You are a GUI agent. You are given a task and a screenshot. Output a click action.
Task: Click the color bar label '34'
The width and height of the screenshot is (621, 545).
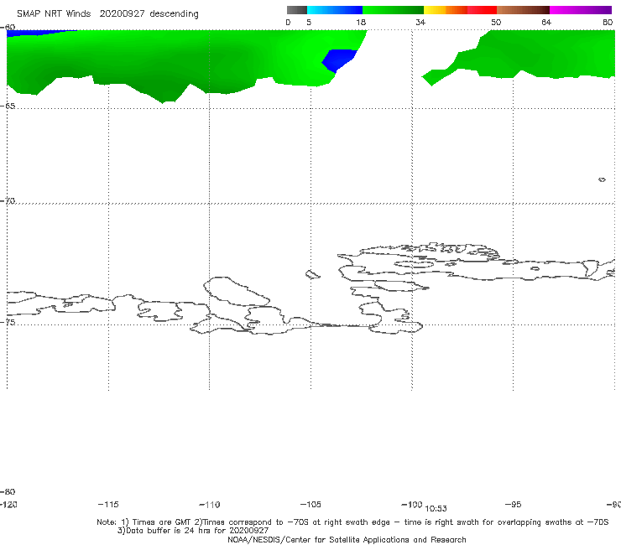[x=420, y=23]
